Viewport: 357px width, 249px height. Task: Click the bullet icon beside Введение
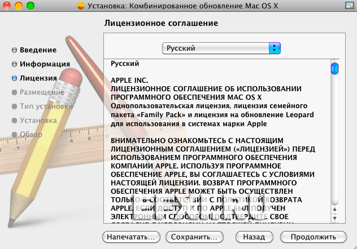pos(14,50)
